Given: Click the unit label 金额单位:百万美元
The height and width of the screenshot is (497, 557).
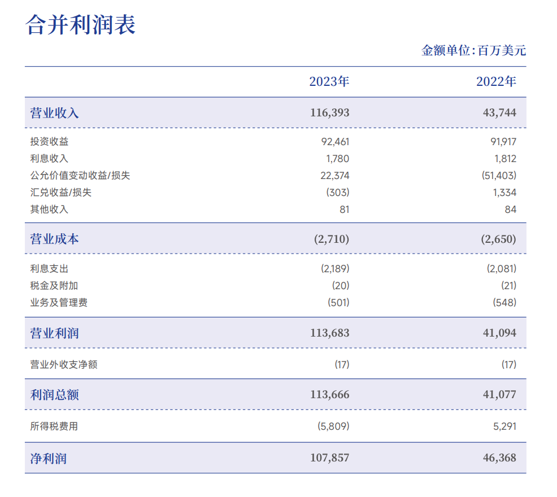Looking at the screenshot, I should (473, 50).
